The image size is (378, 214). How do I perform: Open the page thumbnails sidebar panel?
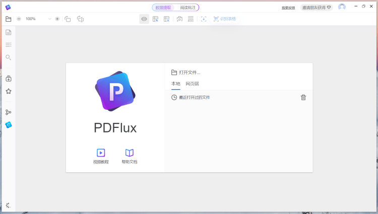[9, 32]
